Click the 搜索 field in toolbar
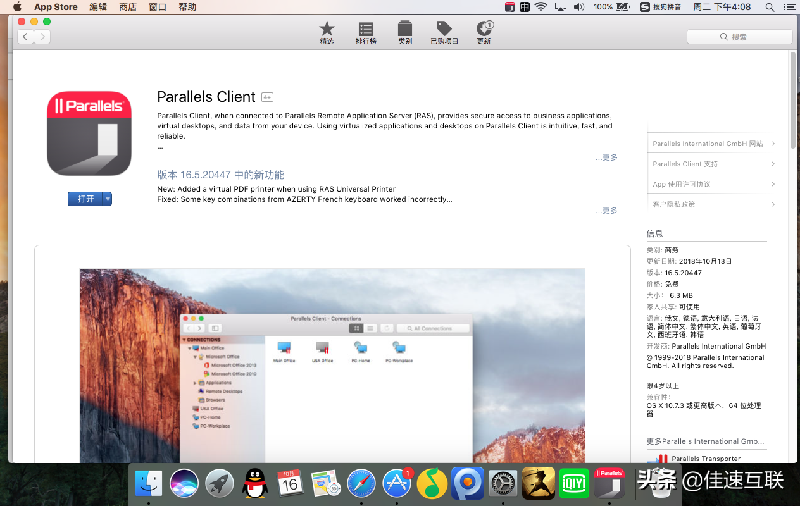Image resolution: width=800 pixels, height=506 pixels. [739, 36]
